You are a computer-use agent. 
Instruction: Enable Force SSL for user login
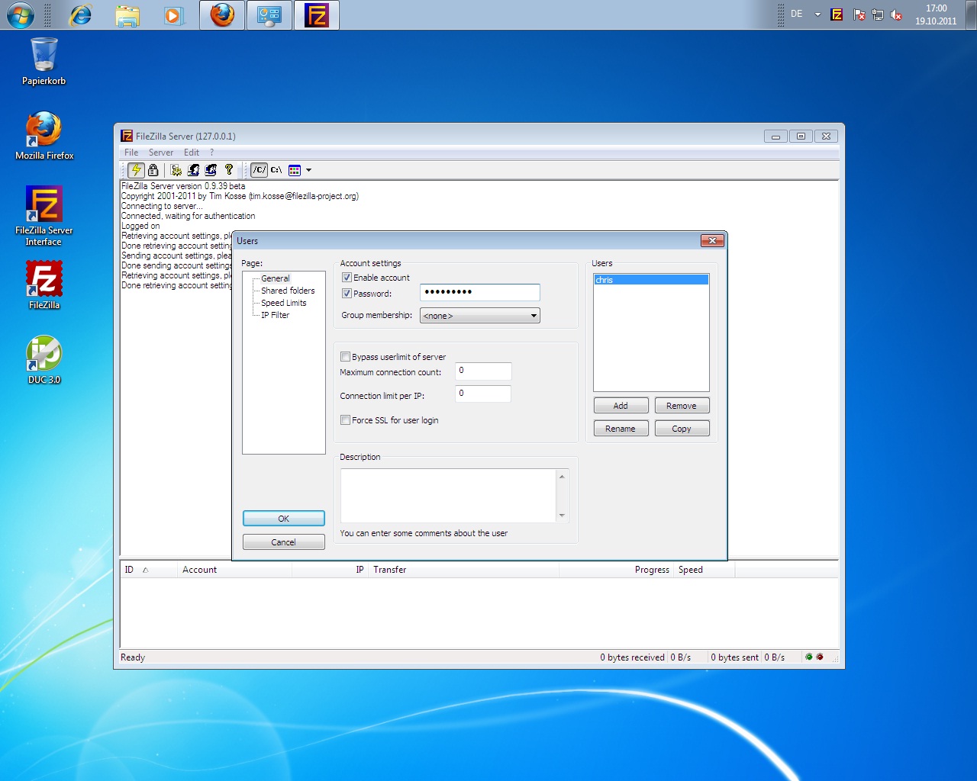[x=345, y=420]
